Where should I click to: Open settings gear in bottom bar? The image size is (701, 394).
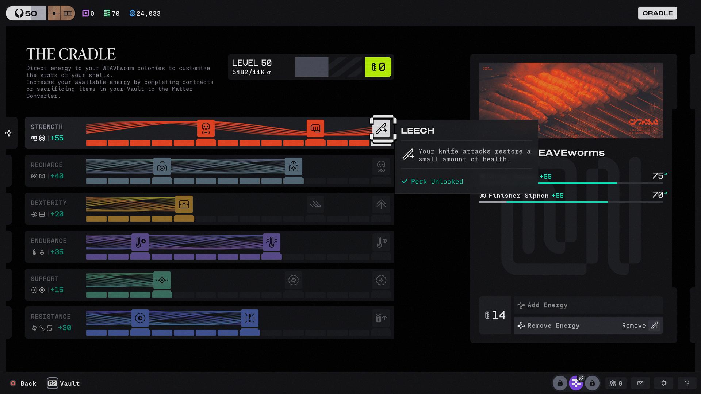(664, 383)
